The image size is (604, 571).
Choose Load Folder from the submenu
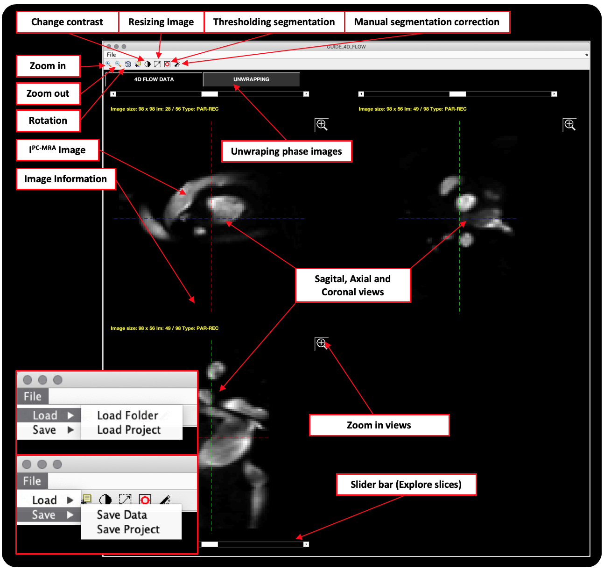(x=127, y=415)
